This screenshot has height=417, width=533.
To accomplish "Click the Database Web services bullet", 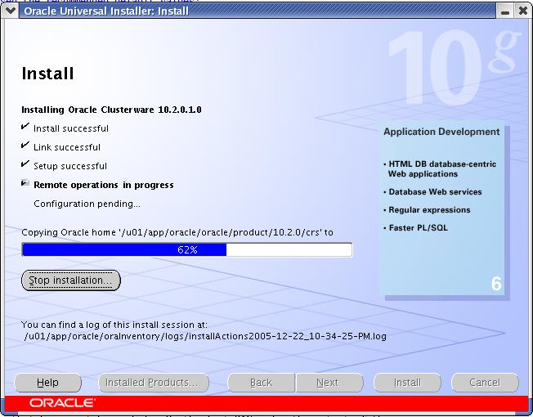I will point(432,192).
